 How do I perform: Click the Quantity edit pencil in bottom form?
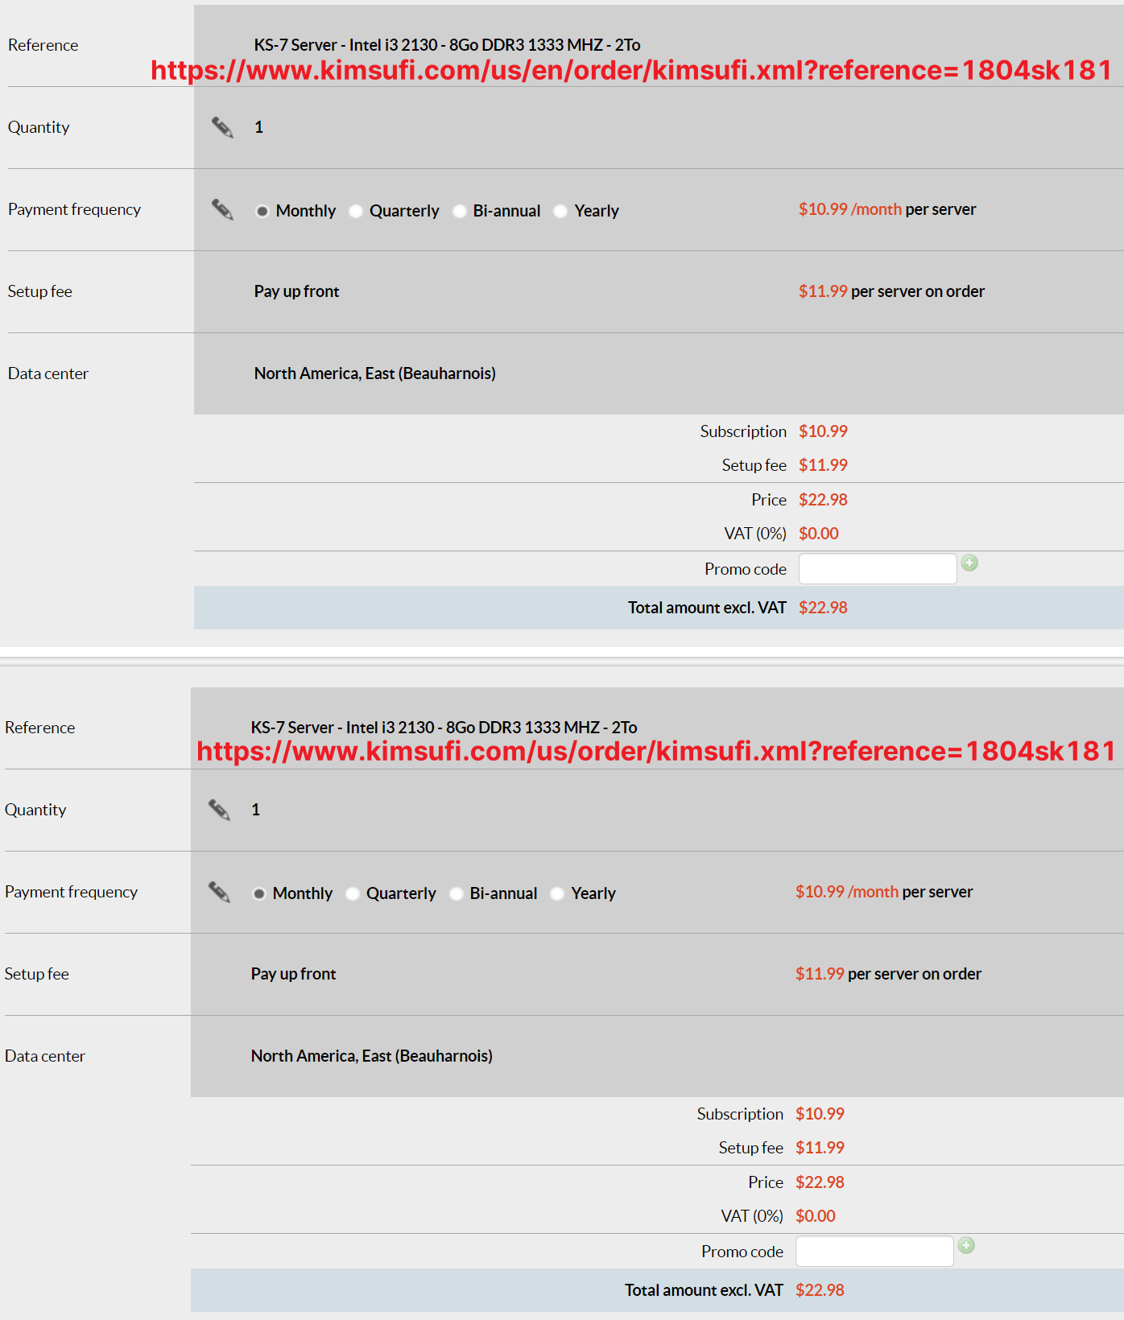(219, 810)
